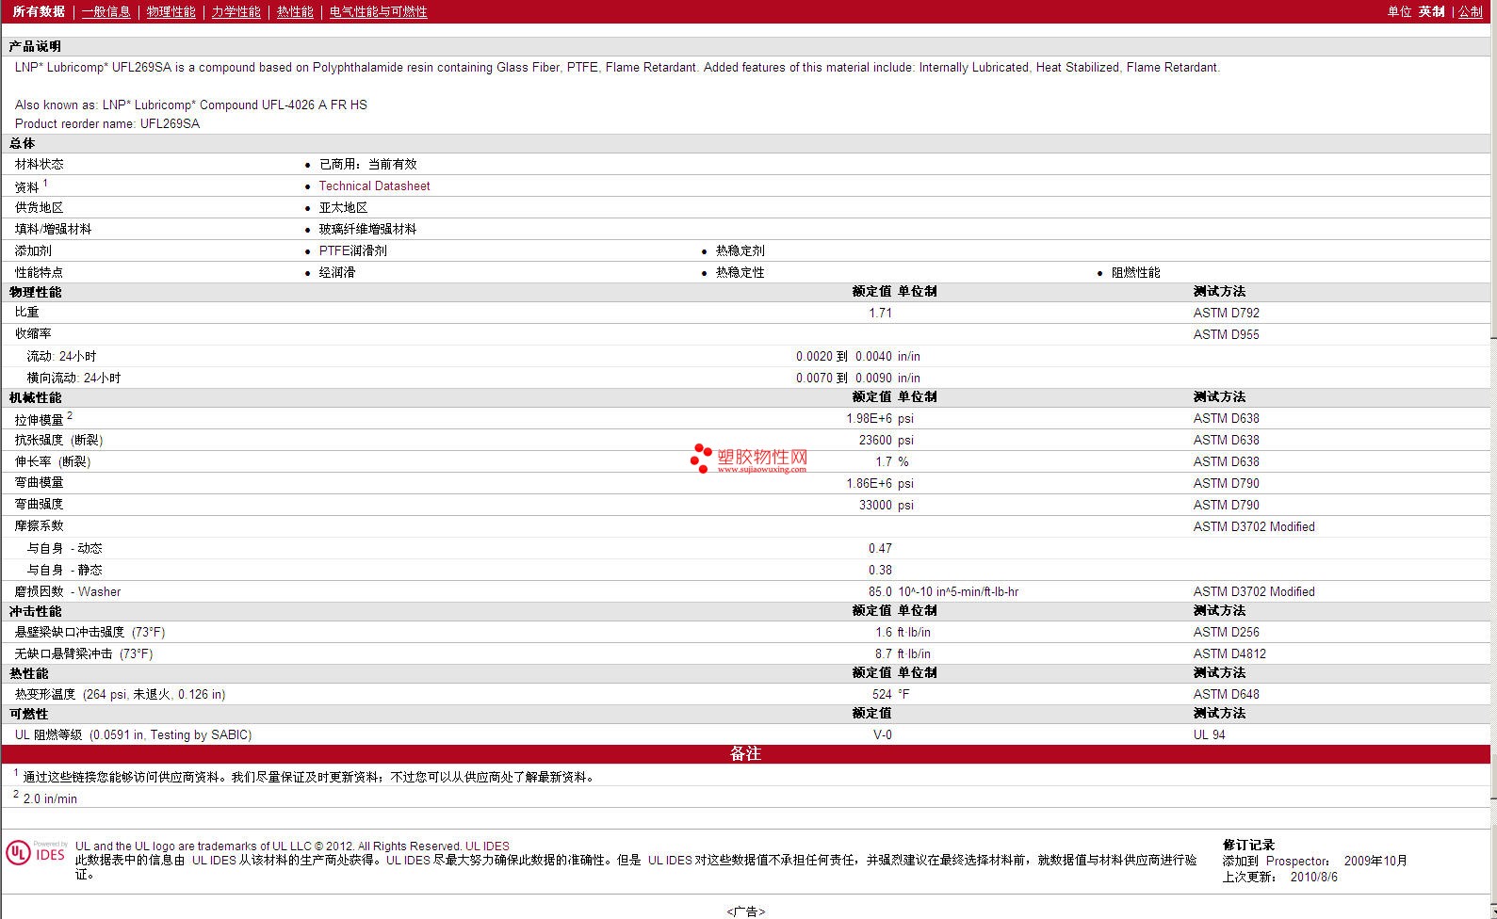1497x919 pixels.
Task: Click the PTFE润滑剂 additive entry
Action: coord(352,250)
